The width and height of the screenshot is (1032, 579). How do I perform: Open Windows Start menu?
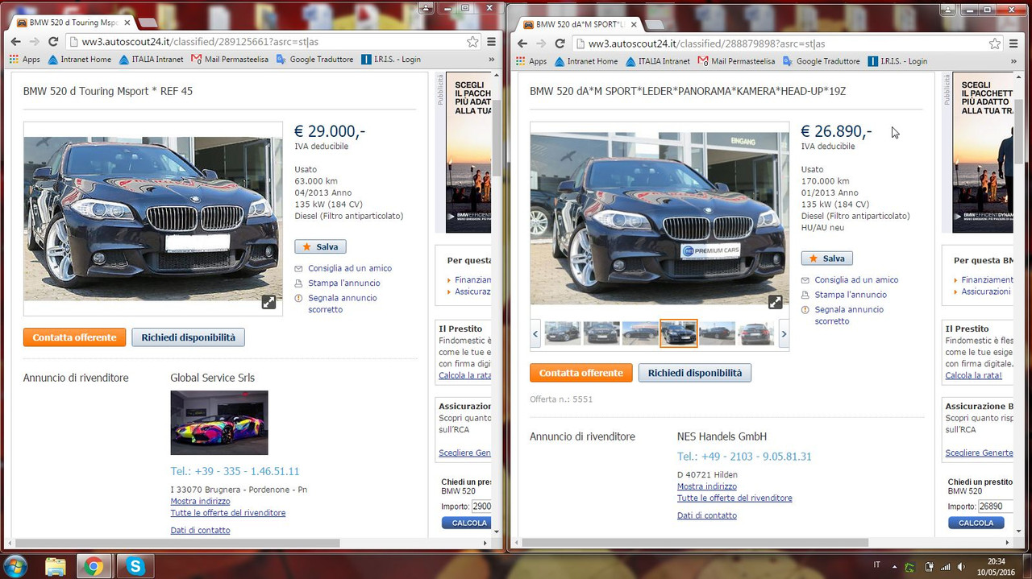pos(16,565)
